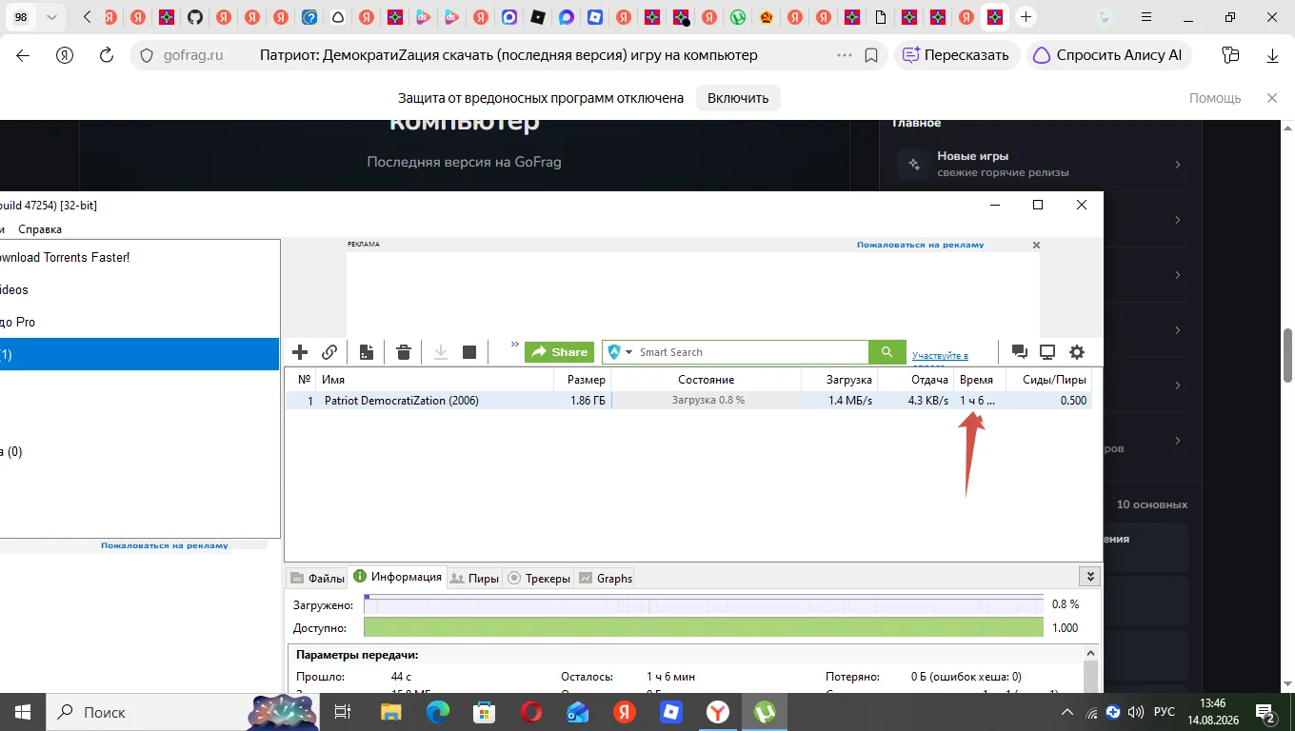Open the Помощь link in the notification bar
Viewport: 1295px width, 731px height.
1215,98
